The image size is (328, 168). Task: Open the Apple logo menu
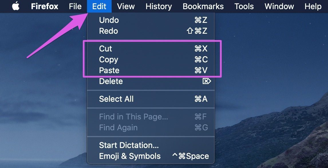pyautogui.click(x=16, y=6)
